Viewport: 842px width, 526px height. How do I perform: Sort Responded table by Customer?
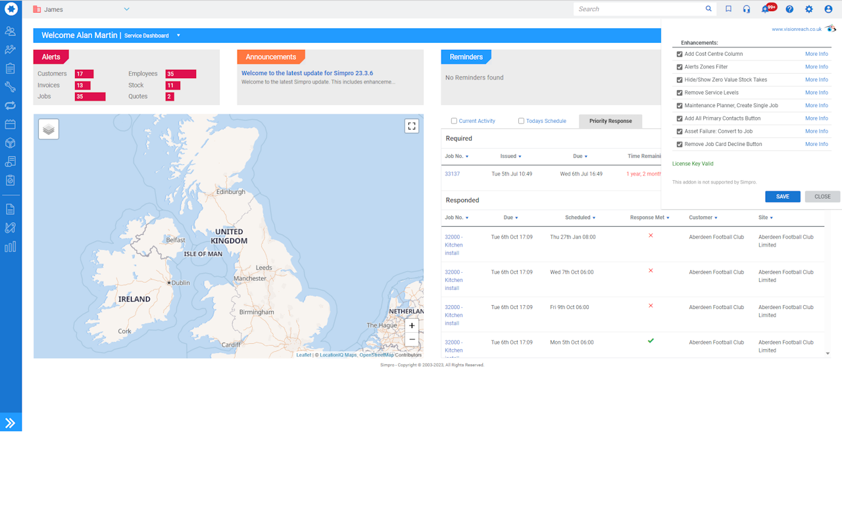703,218
